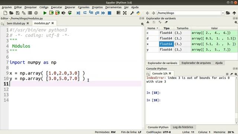Screen dimensions: 238x134
Task: Switch to Log do histórico tab
Action: click(x=183, y=127)
